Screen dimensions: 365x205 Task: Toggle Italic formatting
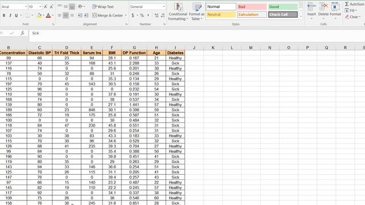10,15
